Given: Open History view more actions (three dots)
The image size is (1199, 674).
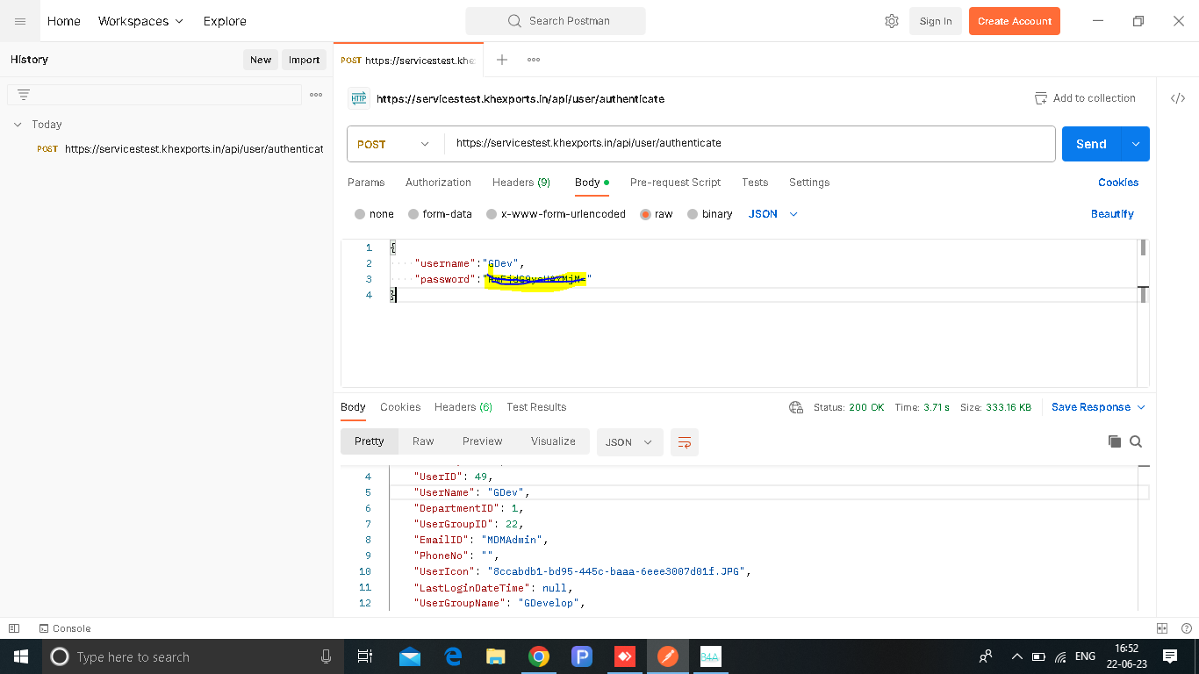Looking at the screenshot, I should (x=316, y=95).
